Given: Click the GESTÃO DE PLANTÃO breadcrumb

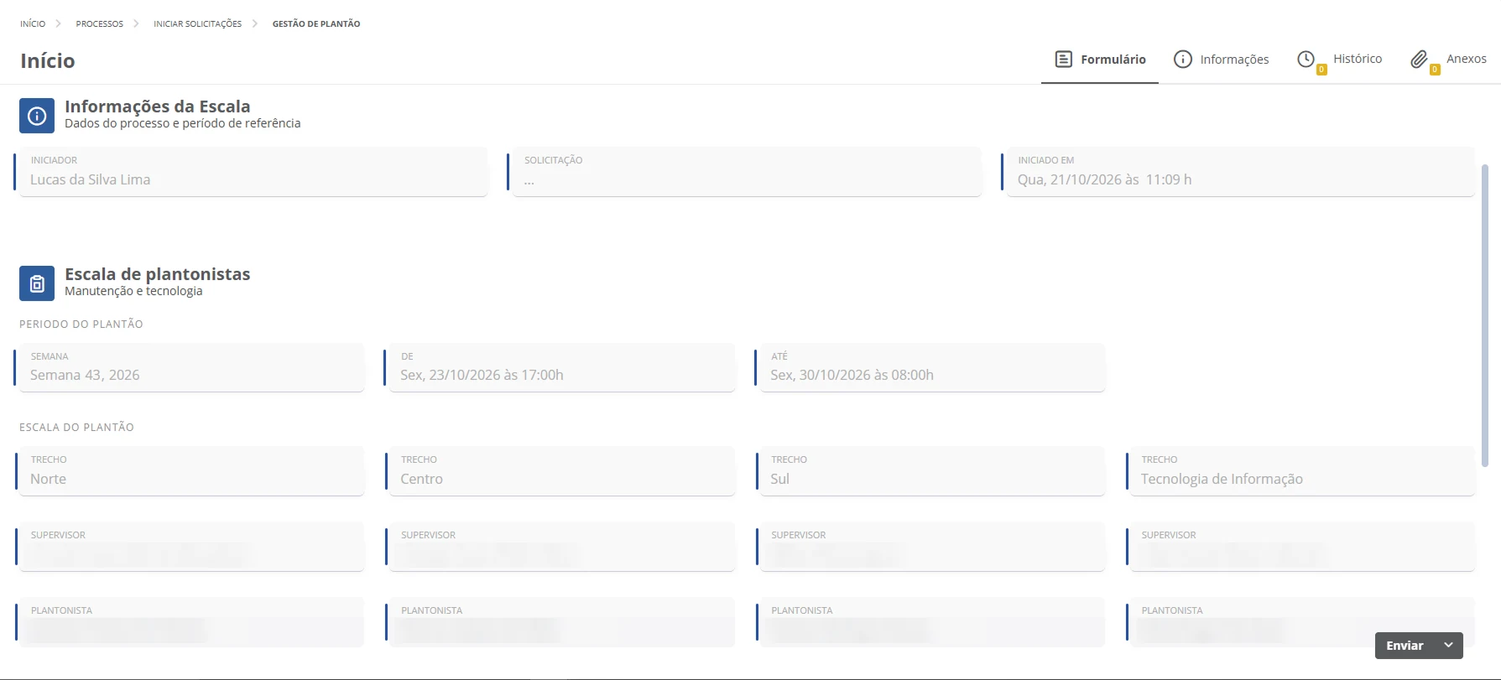Looking at the screenshot, I should click(x=316, y=23).
